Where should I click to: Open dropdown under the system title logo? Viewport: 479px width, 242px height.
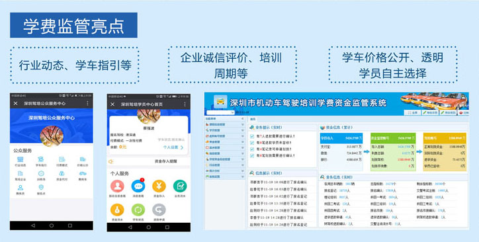(x=220, y=112)
